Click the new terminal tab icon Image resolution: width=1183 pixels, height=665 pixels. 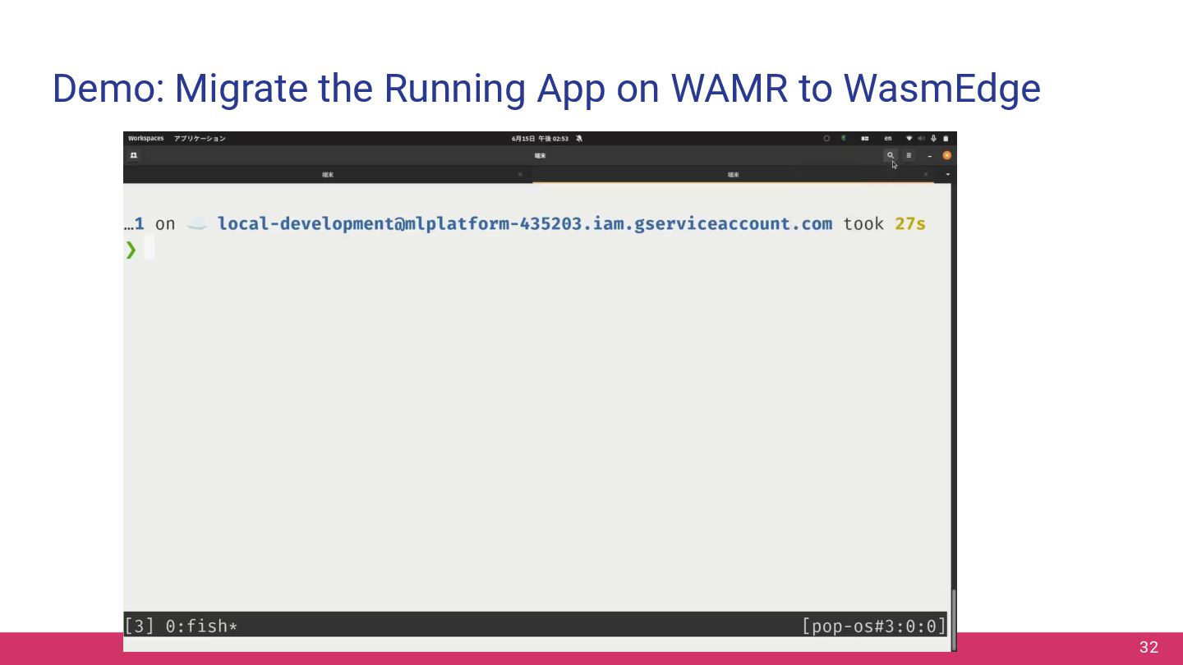(133, 155)
